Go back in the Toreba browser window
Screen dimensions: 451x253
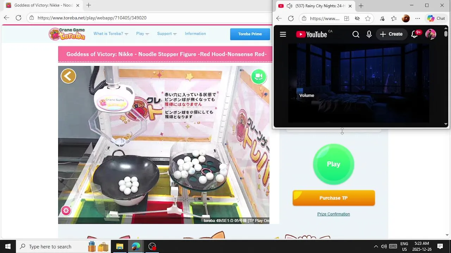click(x=7, y=18)
